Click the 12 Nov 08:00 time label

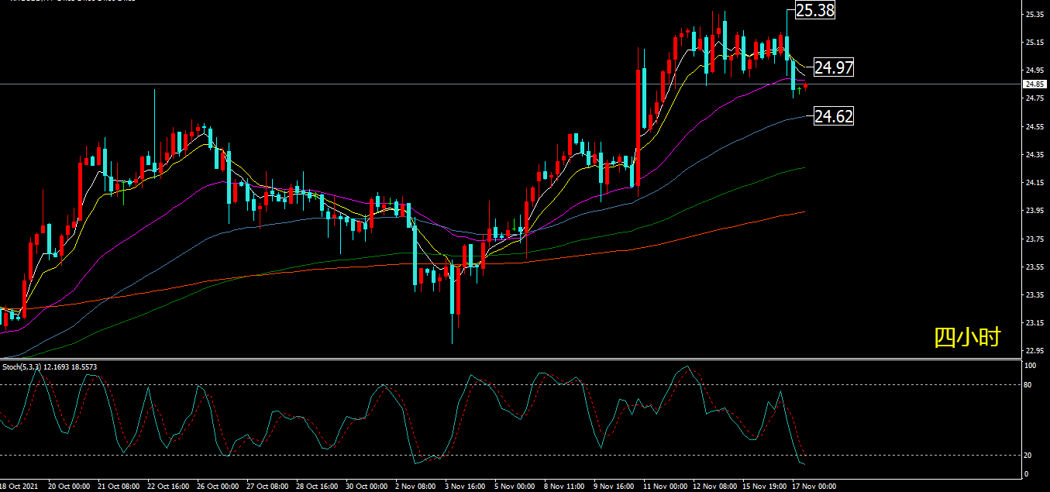coord(714,486)
